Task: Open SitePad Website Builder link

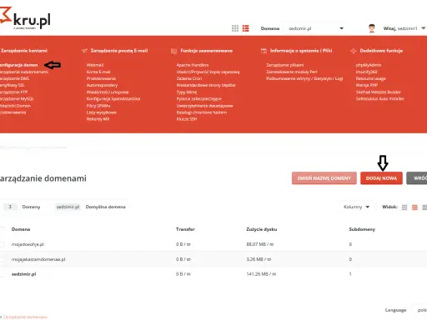Action: tap(379, 92)
